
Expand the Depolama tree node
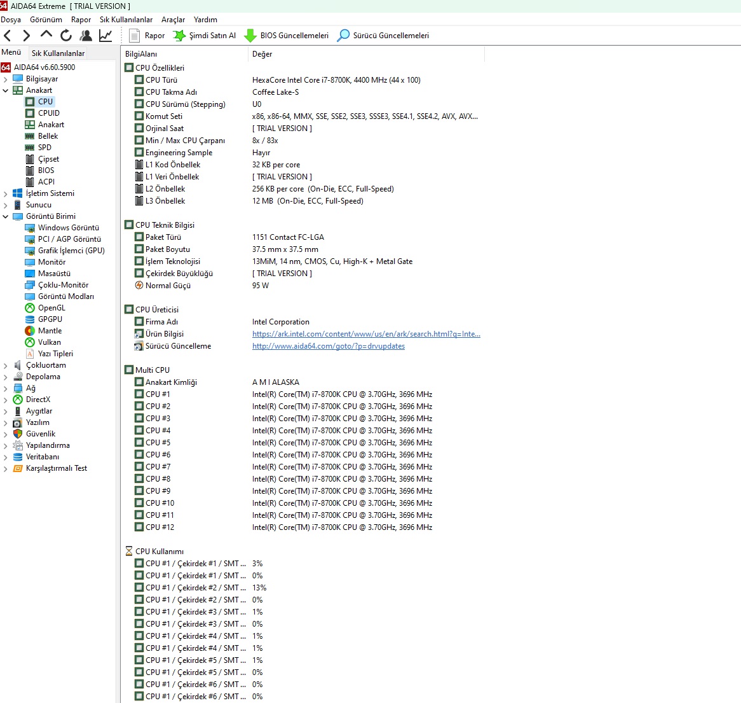coord(6,377)
